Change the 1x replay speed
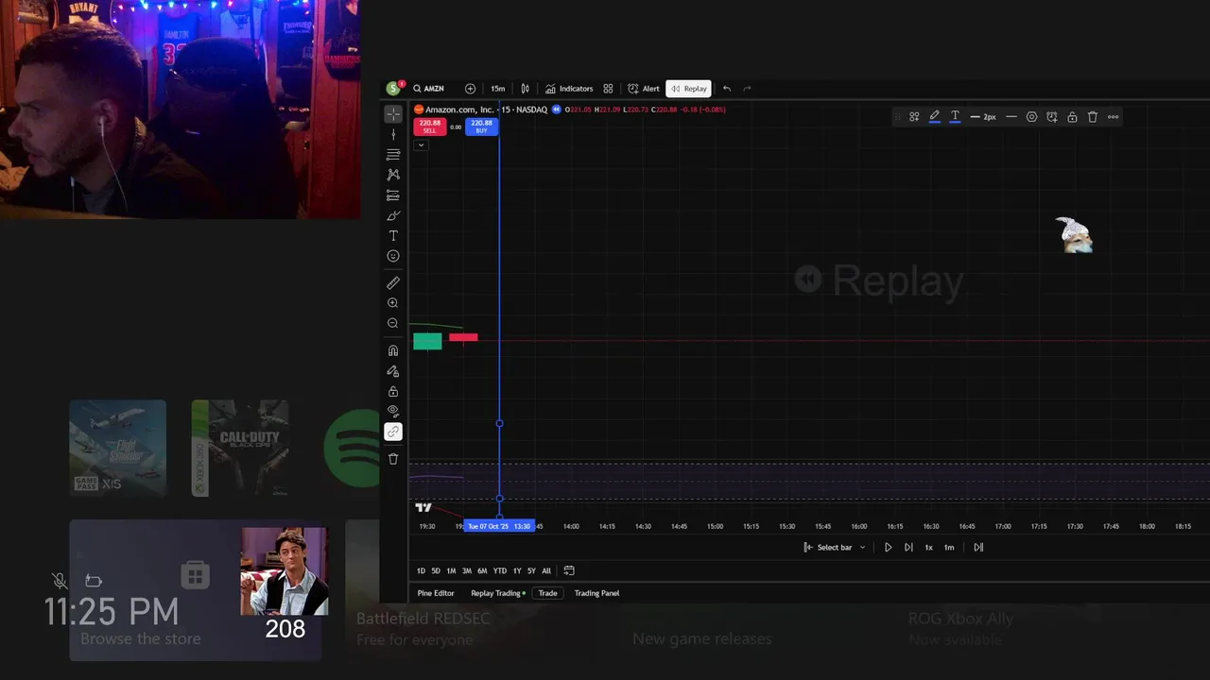The width and height of the screenshot is (1210, 680). [x=928, y=548]
